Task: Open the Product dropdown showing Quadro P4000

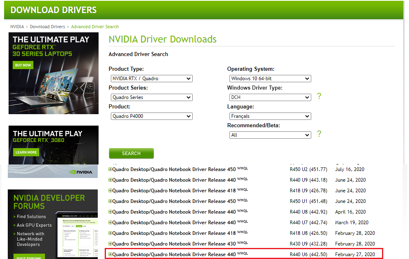Action: [151, 116]
